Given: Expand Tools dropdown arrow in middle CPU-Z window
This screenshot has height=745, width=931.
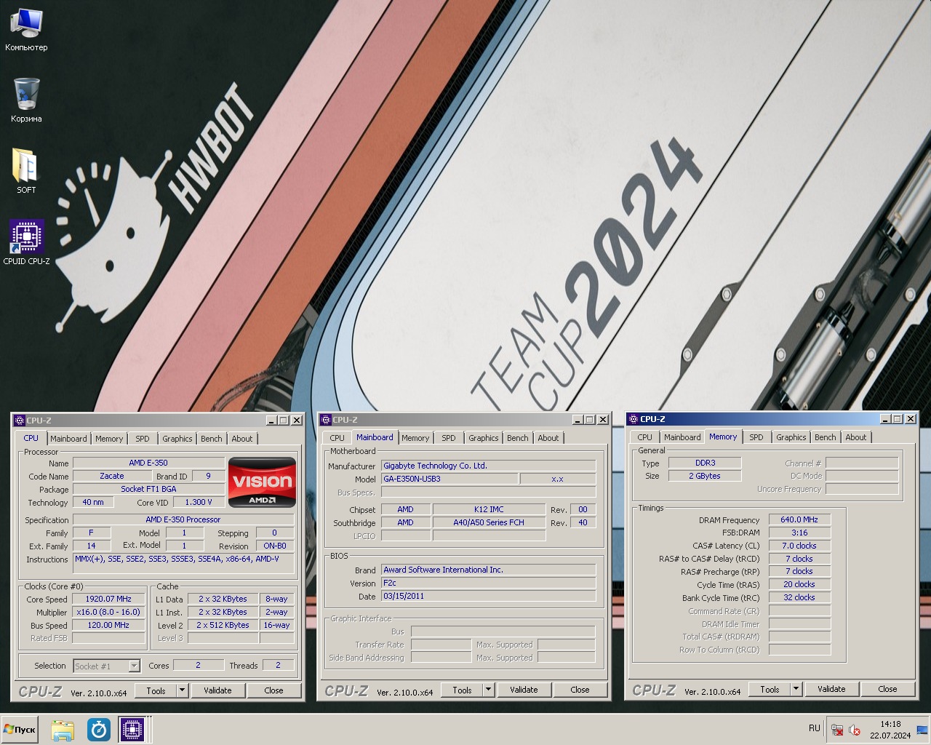Looking at the screenshot, I should pyautogui.click(x=488, y=690).
